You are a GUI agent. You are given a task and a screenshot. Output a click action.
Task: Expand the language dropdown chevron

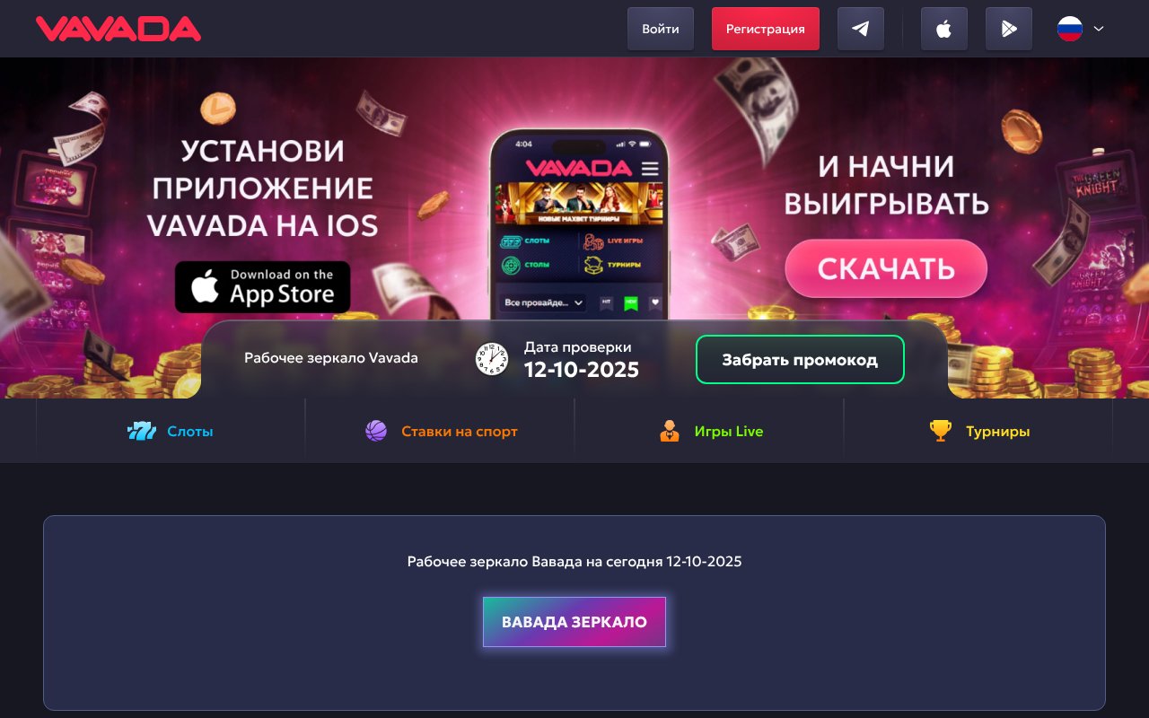(x=1099, y=29)
